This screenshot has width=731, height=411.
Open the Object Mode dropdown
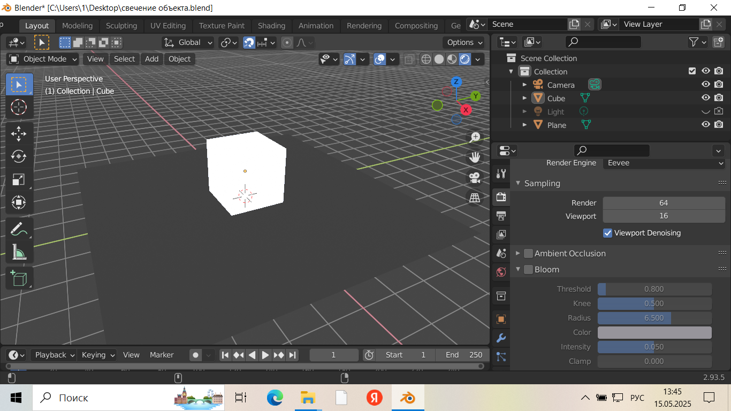coord(43,59)
